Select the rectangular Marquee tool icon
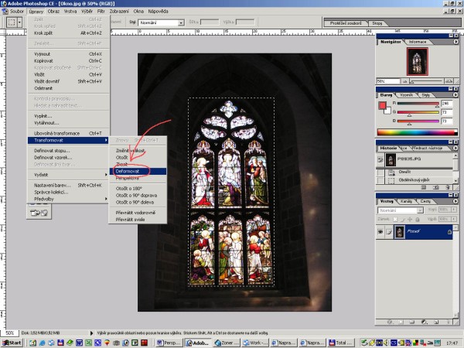464x348 pixels. click(x=12, y=22)
